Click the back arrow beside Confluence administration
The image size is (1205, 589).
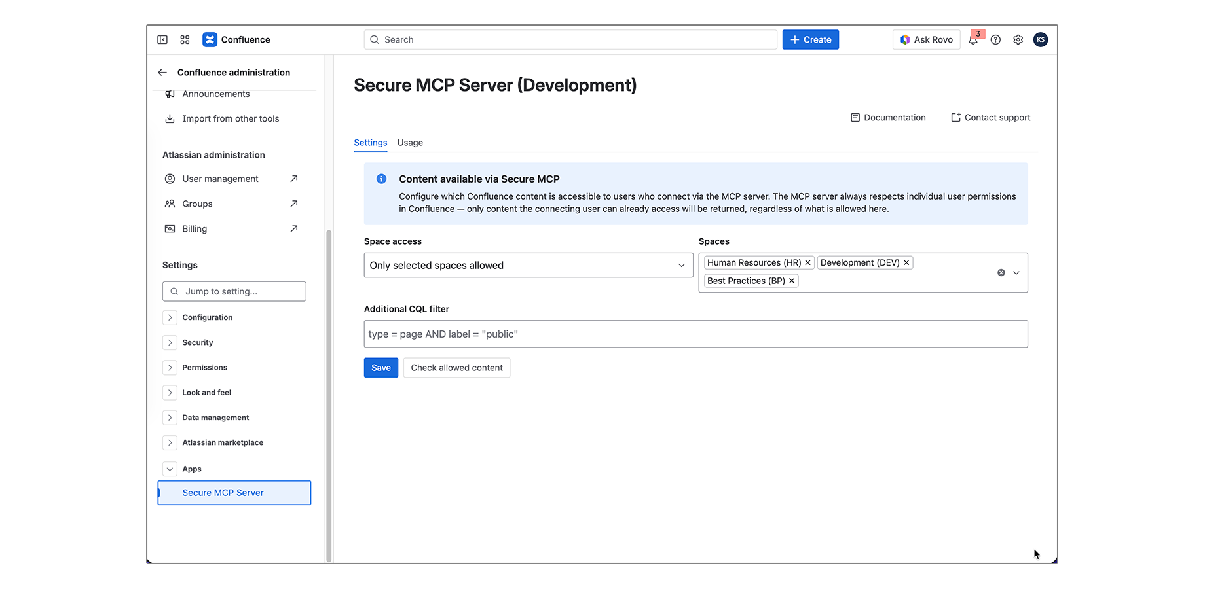pyautogui.click(x=162, y=72)
